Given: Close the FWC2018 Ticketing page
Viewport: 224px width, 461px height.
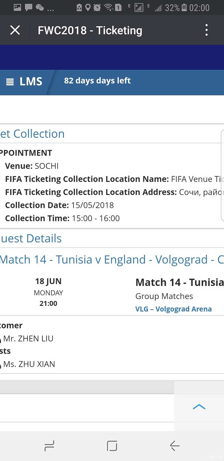Looking at the screenshot, I should [15, 30].
